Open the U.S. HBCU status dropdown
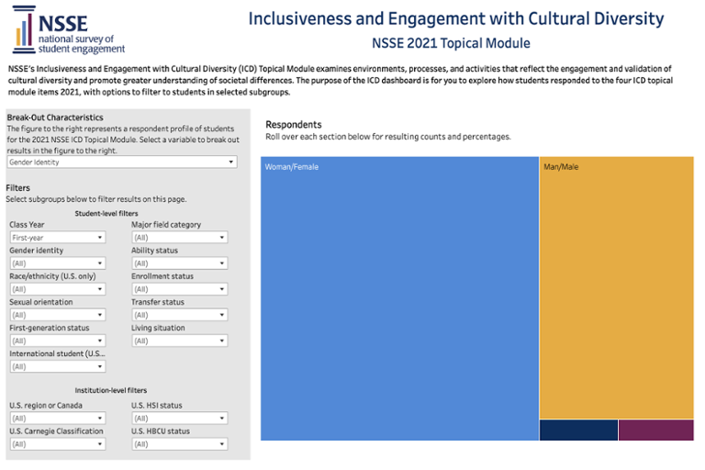Viewport: 705px width, 470px height. tap(180, 444)
